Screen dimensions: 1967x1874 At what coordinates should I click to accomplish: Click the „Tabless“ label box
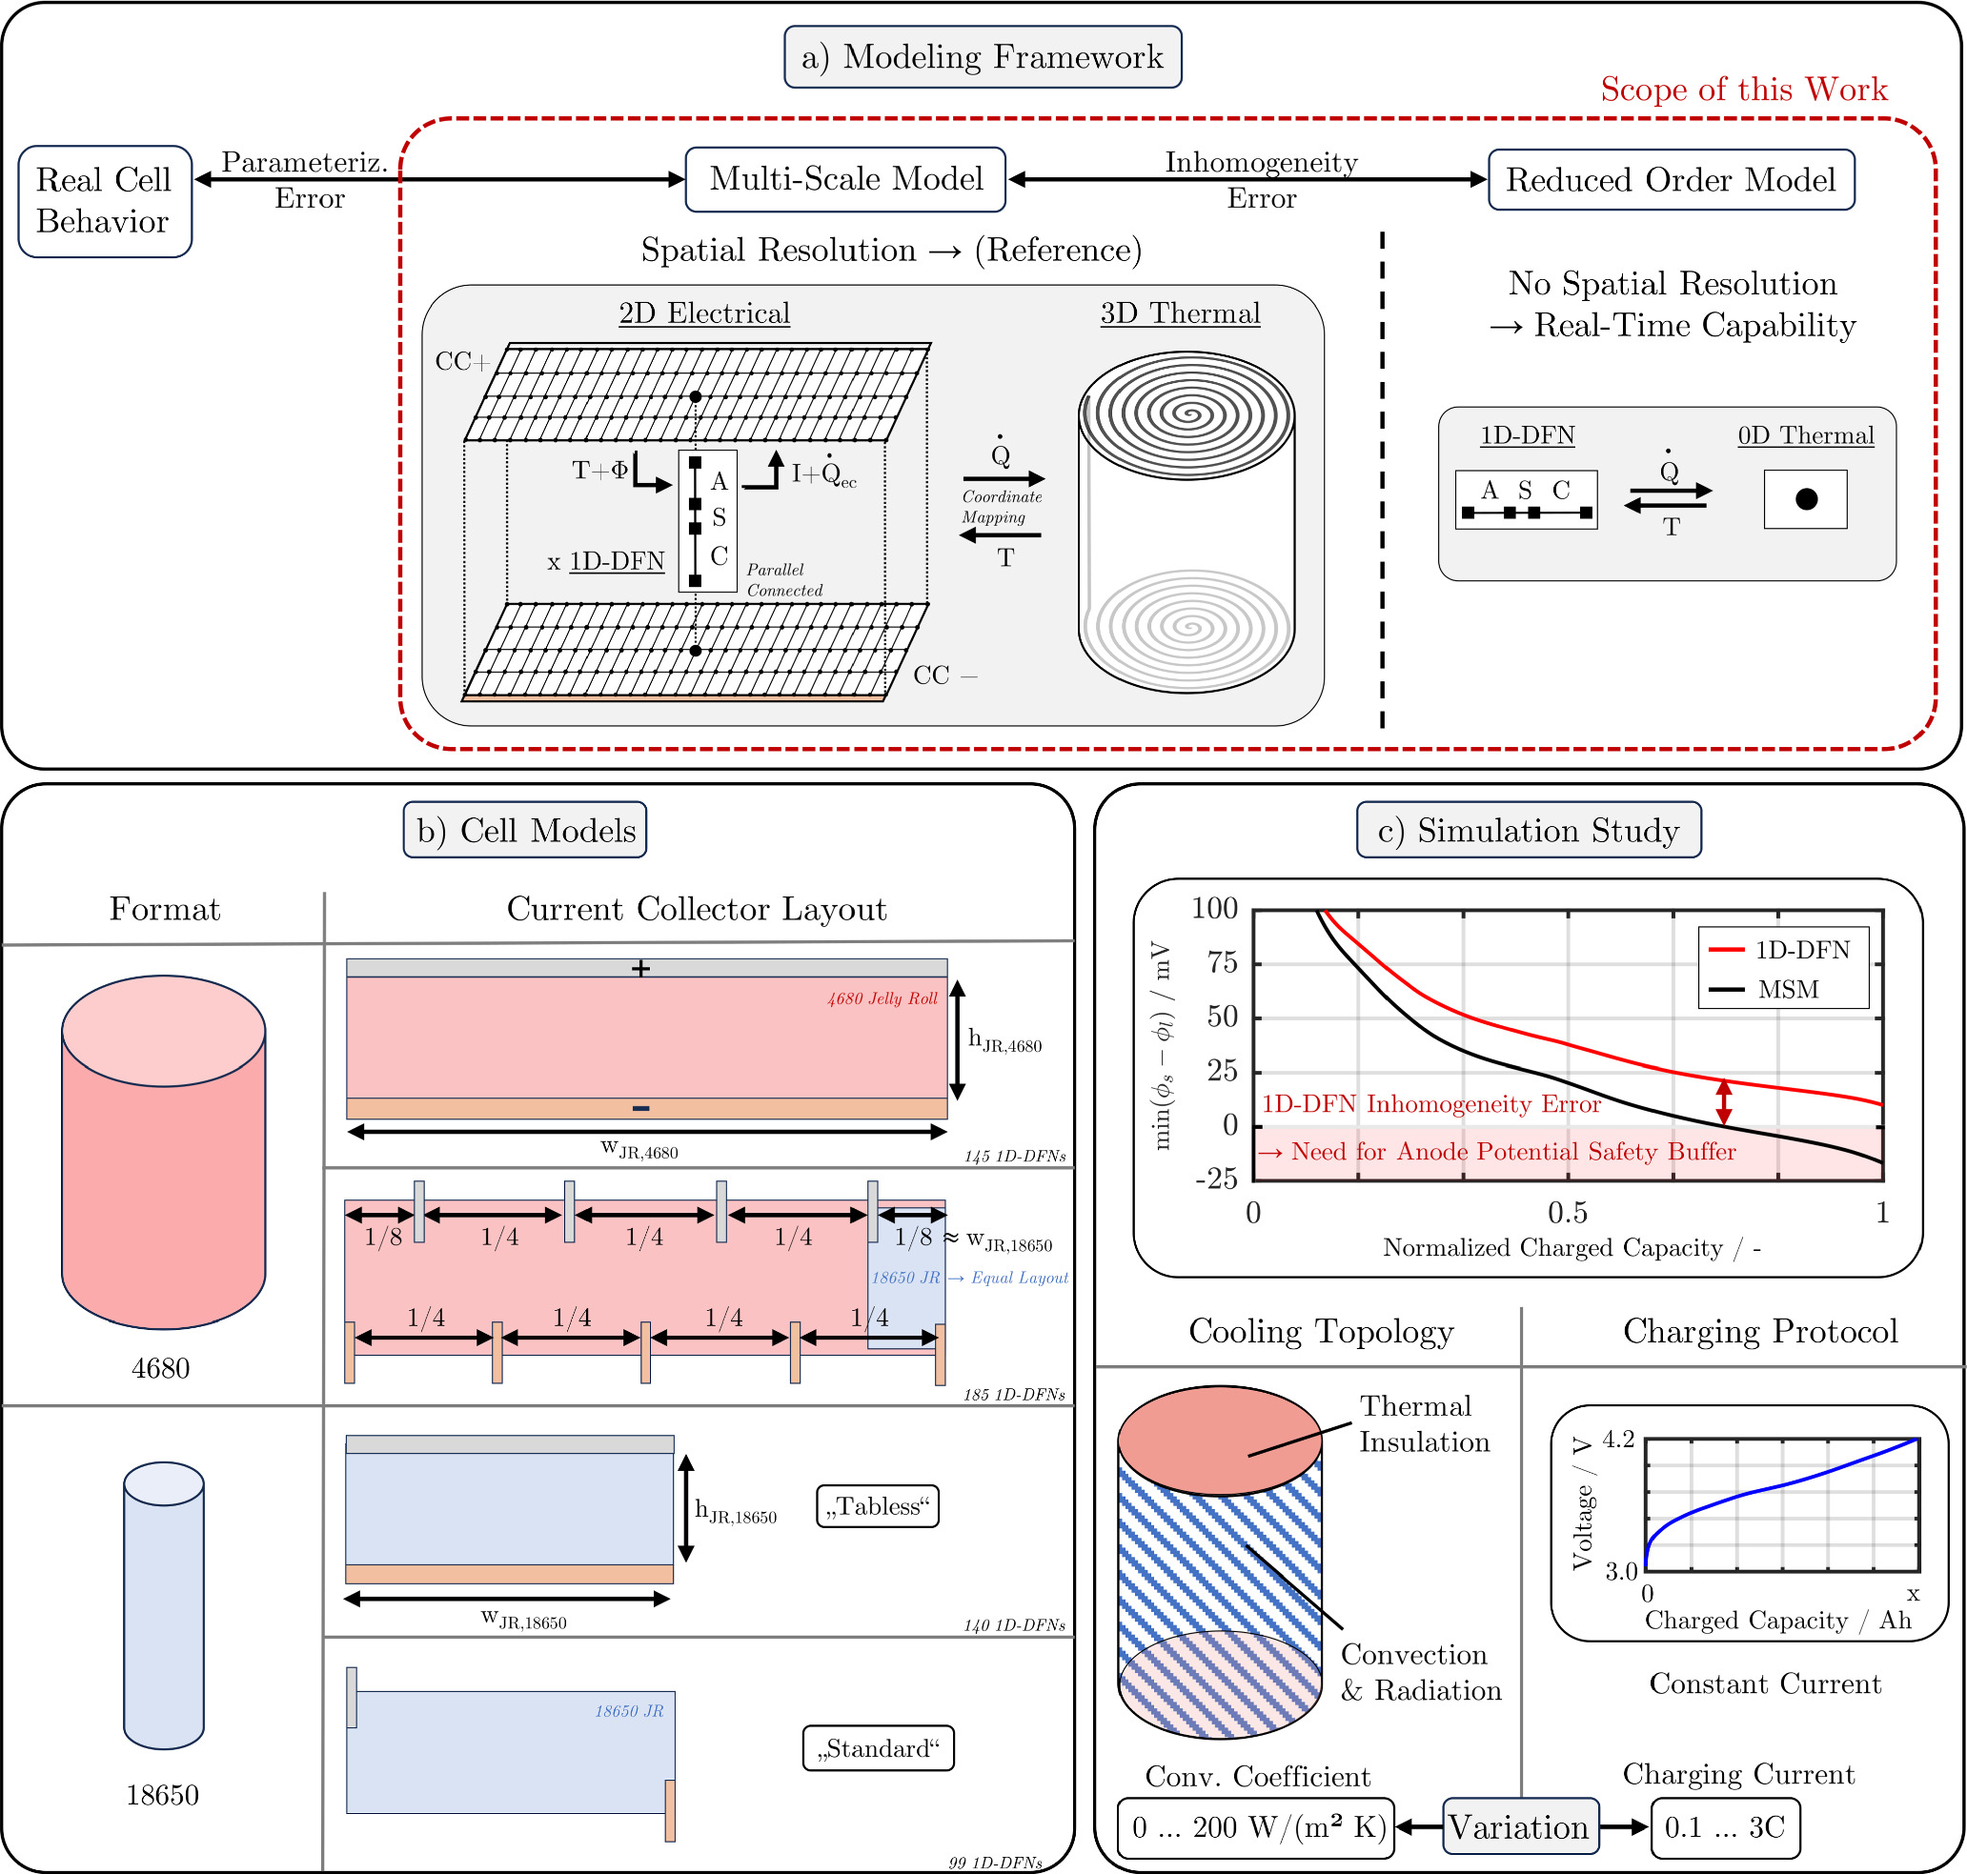pos(877,1505)
